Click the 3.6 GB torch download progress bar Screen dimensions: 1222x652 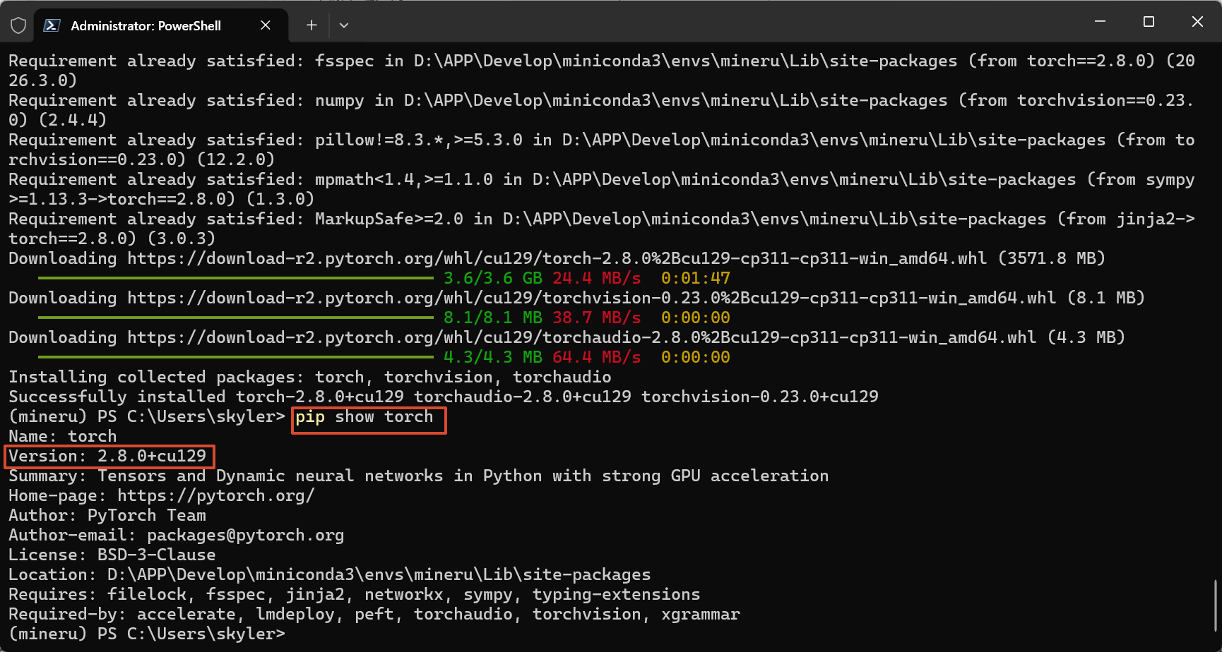click(x=235, y=279)
